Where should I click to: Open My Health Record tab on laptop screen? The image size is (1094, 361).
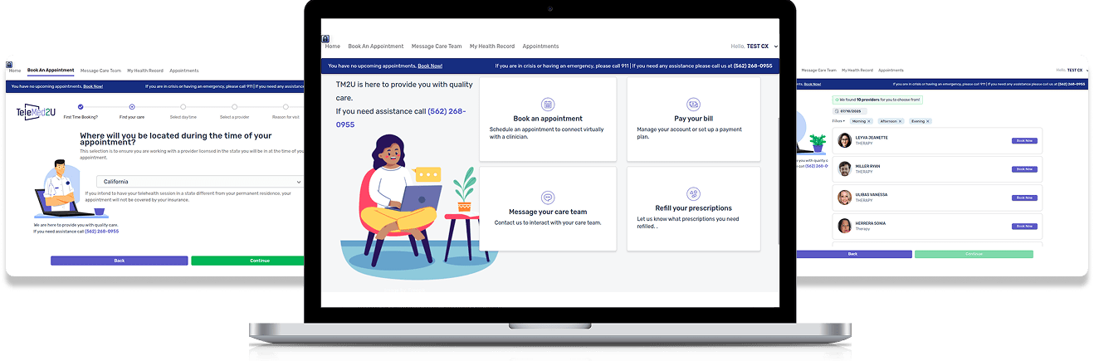492,46
